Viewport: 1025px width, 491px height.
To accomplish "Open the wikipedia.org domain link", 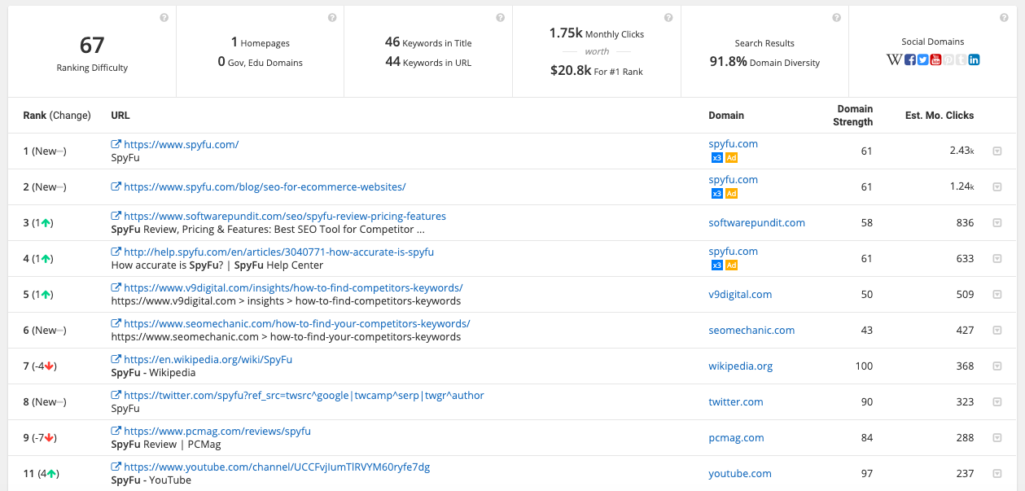I will tap(741, 366).
